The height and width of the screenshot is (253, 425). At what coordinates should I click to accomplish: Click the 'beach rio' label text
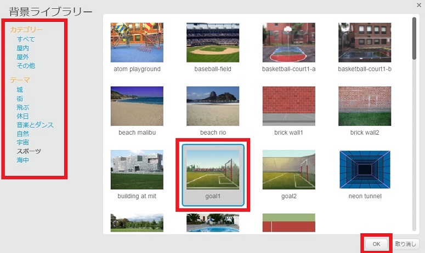(x=213, y=133)
